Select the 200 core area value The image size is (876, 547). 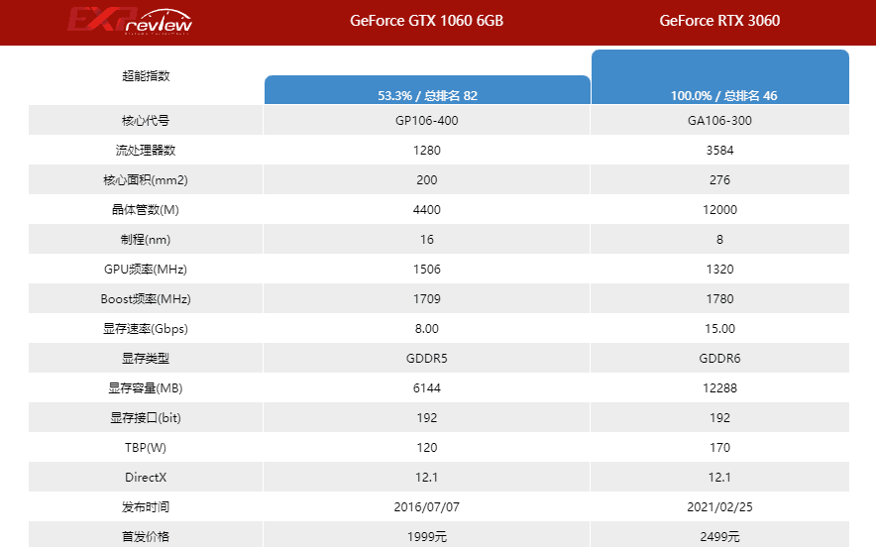(427, 180)
